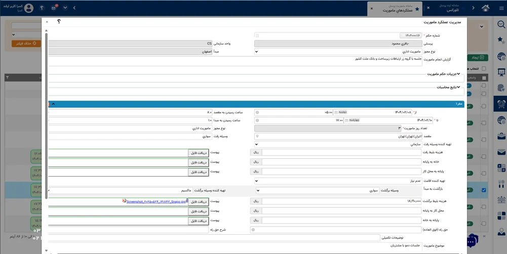This screenshot has width=507, height=254.
Task: Open the attached Screenshot jpg link
Action: click(x=156, y=201)
